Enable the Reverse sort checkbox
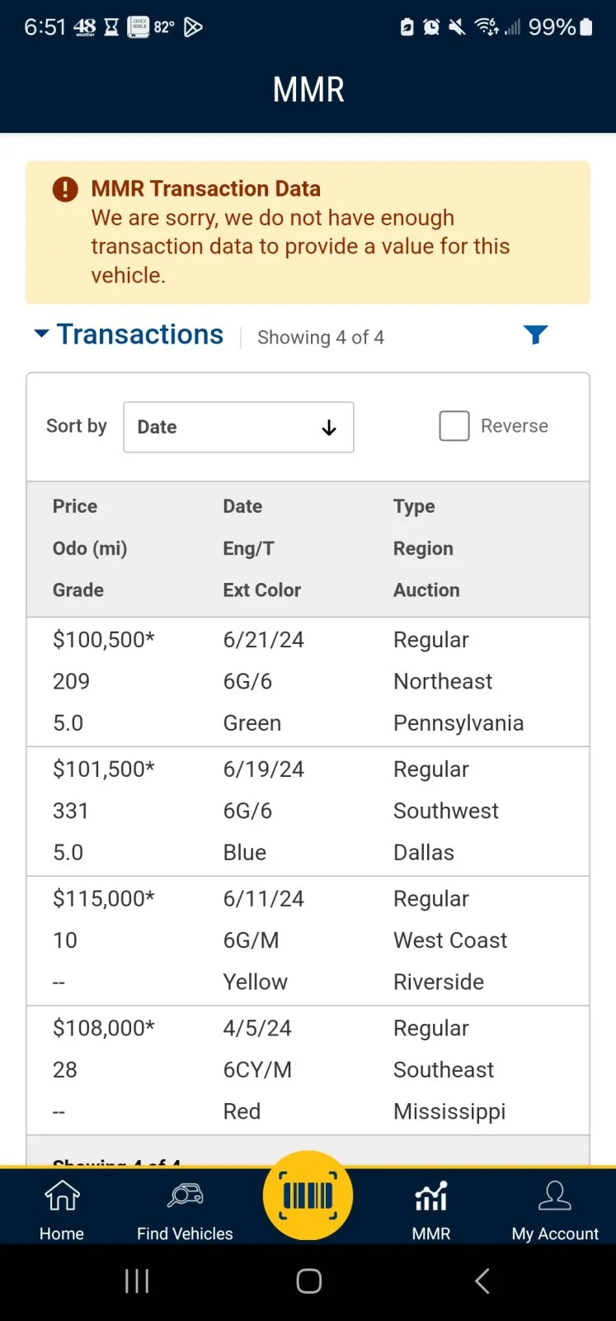This screenshot has width=616, height=1321. 454,426
